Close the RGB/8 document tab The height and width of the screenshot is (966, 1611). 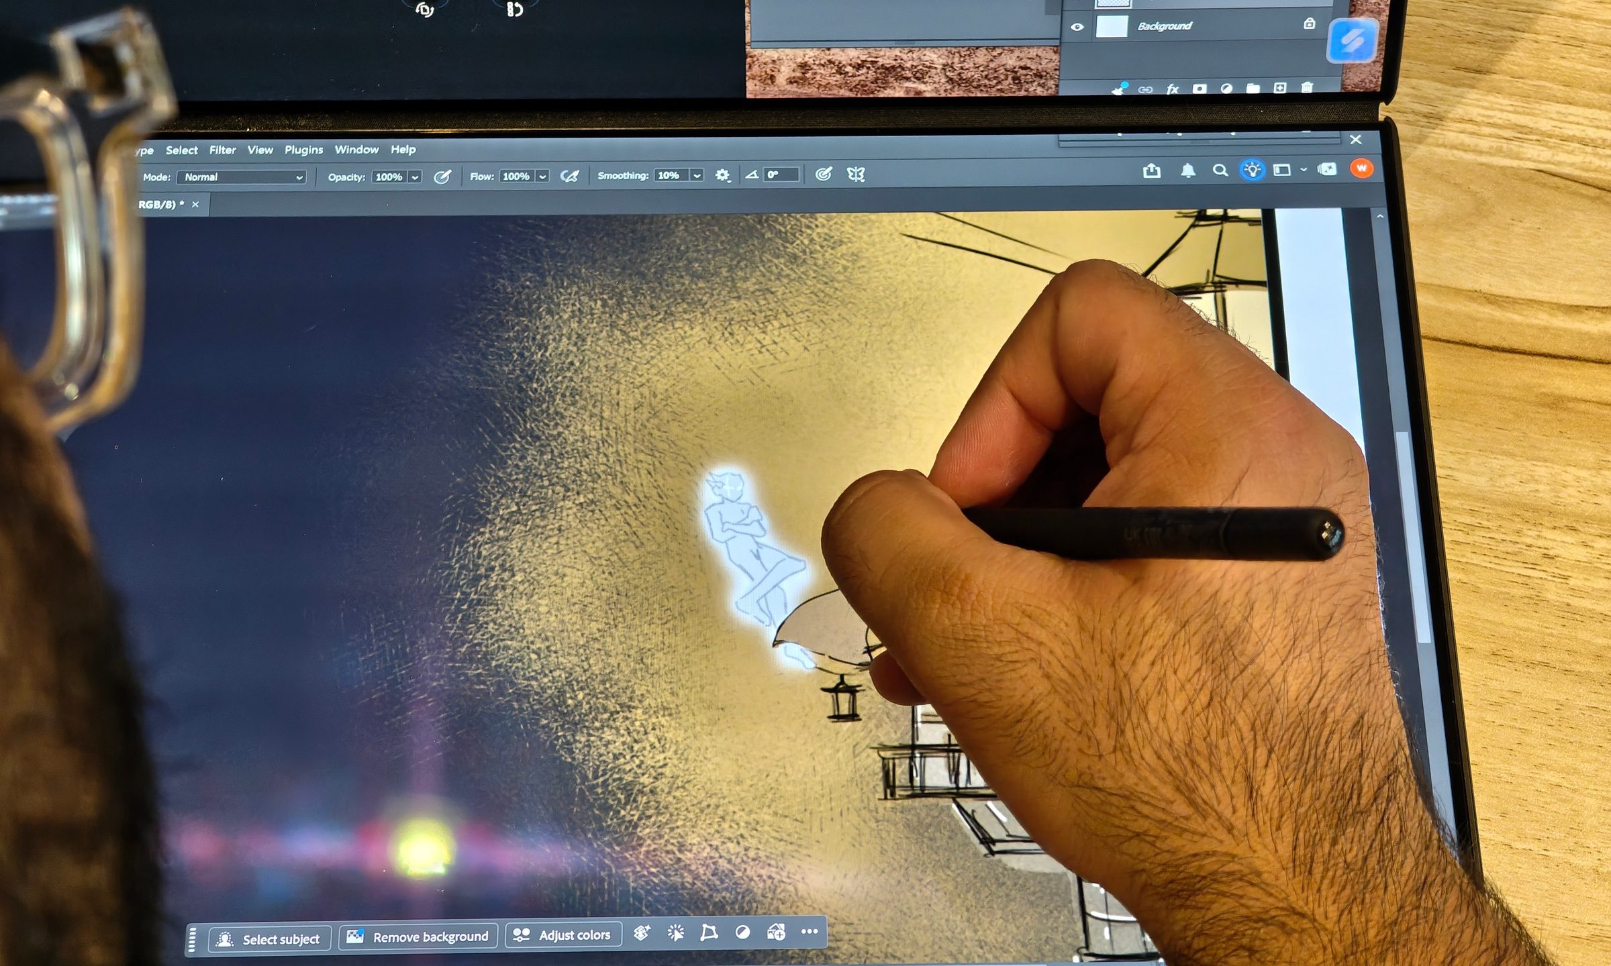pyautogui.click(x=195, y=205)
